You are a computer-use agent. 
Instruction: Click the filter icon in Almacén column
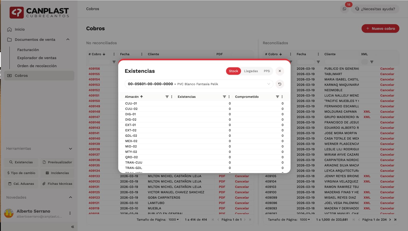pyautogui.click(x=167, y=97)
